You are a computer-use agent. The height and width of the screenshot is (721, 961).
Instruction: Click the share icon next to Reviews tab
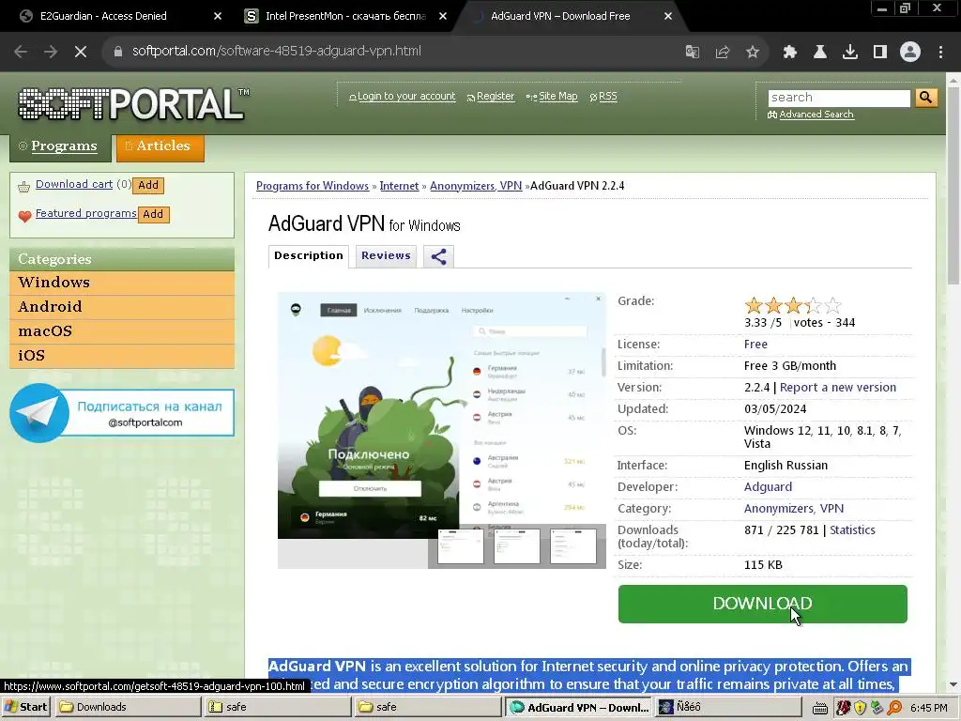coord(439,256)
